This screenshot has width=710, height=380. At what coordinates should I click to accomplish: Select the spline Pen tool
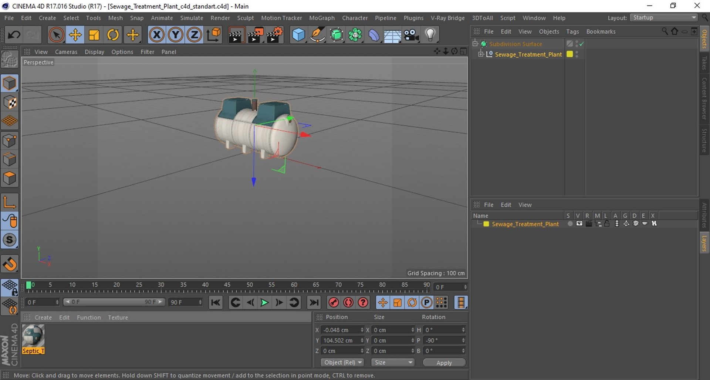318,35
